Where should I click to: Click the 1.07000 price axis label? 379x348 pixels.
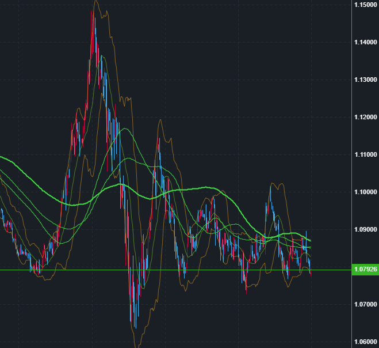(x=365, y=304)
